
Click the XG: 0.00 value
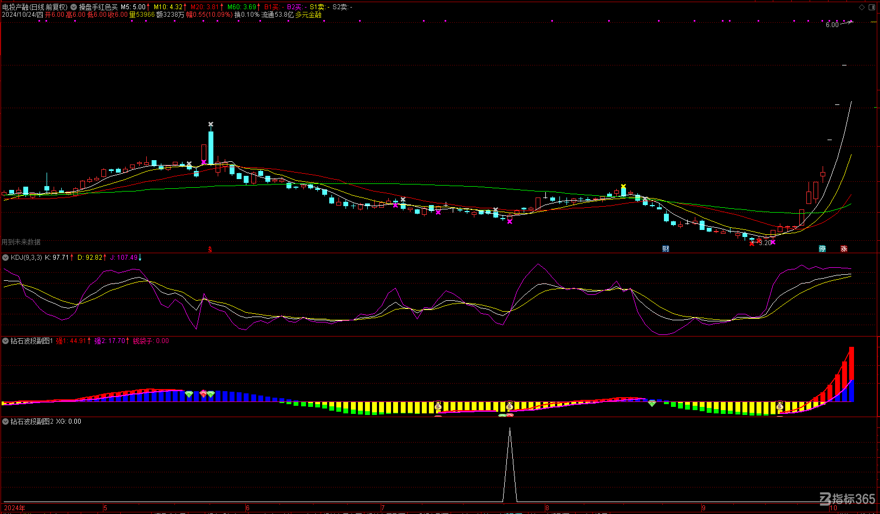pyautogui.click(x=69, y=421)
